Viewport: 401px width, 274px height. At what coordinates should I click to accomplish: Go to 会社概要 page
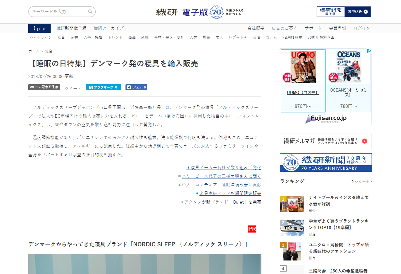pos(256,28)
